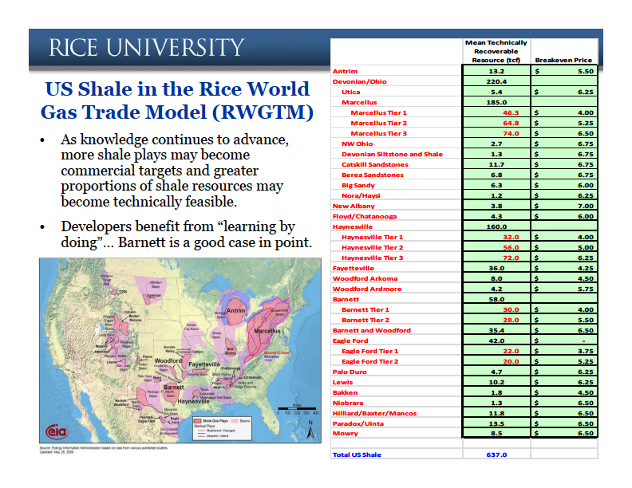
Task: Click the Woodford label on the map
Action: tap(168, 360)
